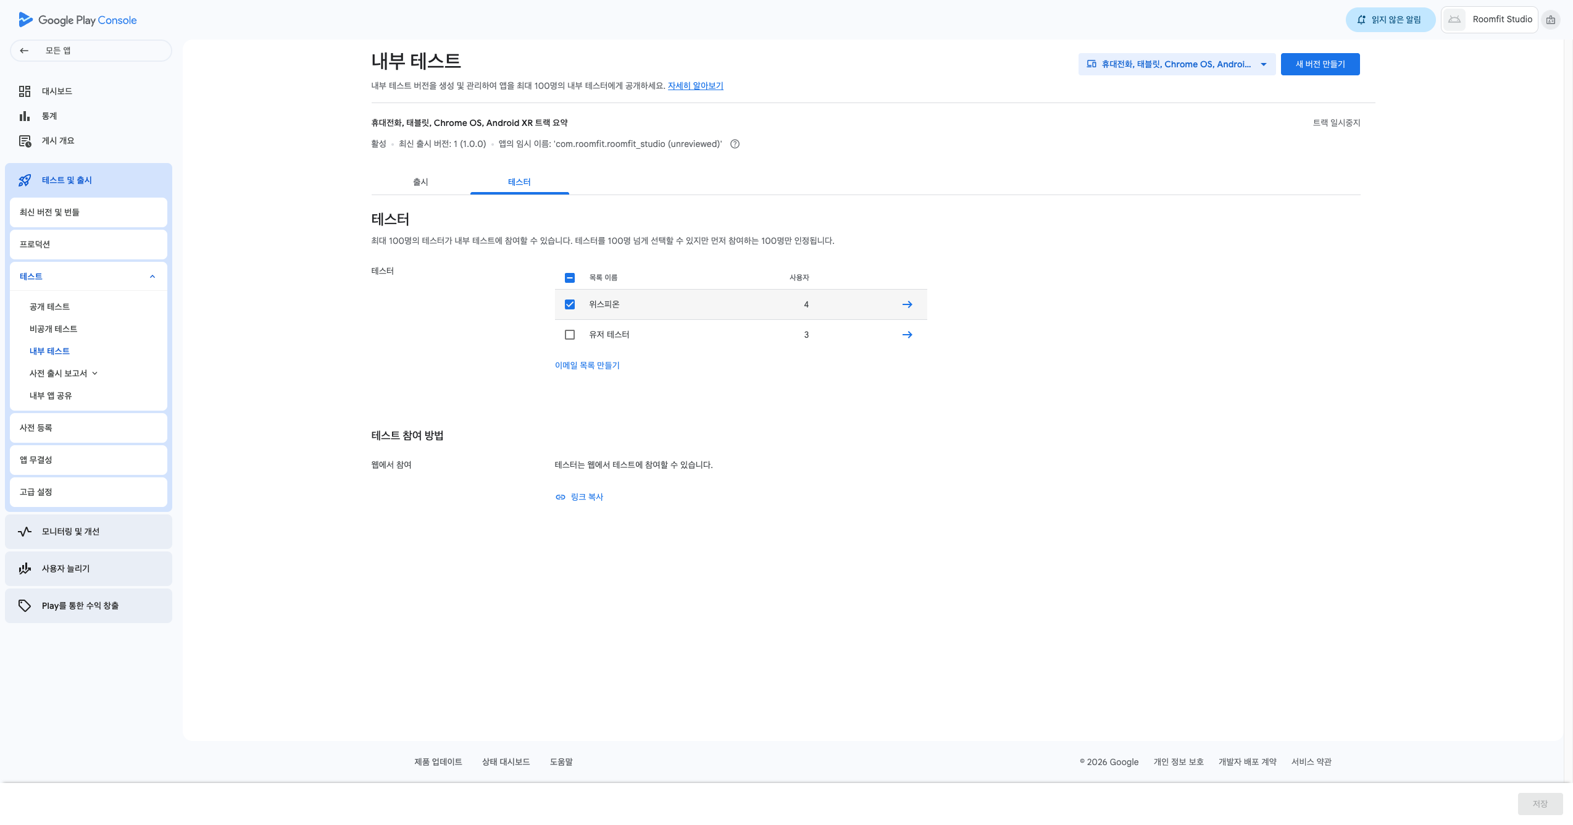
Task: Open 위스피온 list details arrow
Action: coord(907,304)
